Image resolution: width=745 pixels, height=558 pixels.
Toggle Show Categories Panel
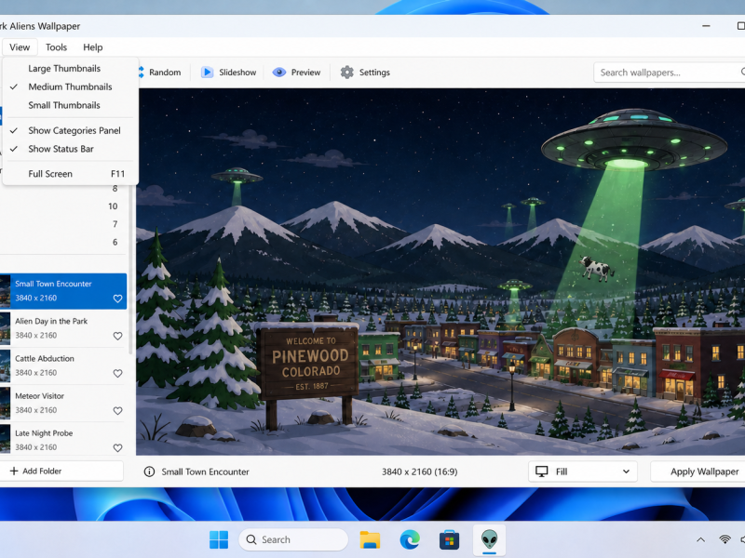coord(71,130)
